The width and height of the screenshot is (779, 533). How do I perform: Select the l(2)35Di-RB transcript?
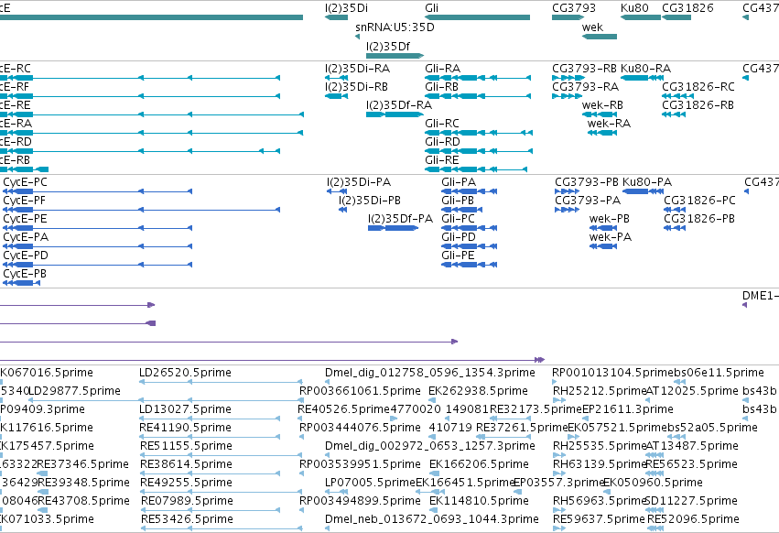click(336, 96)
